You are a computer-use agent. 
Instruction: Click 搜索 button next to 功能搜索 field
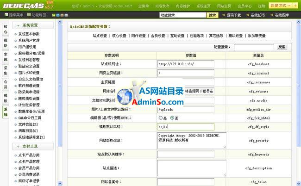[x=212, y=15]
